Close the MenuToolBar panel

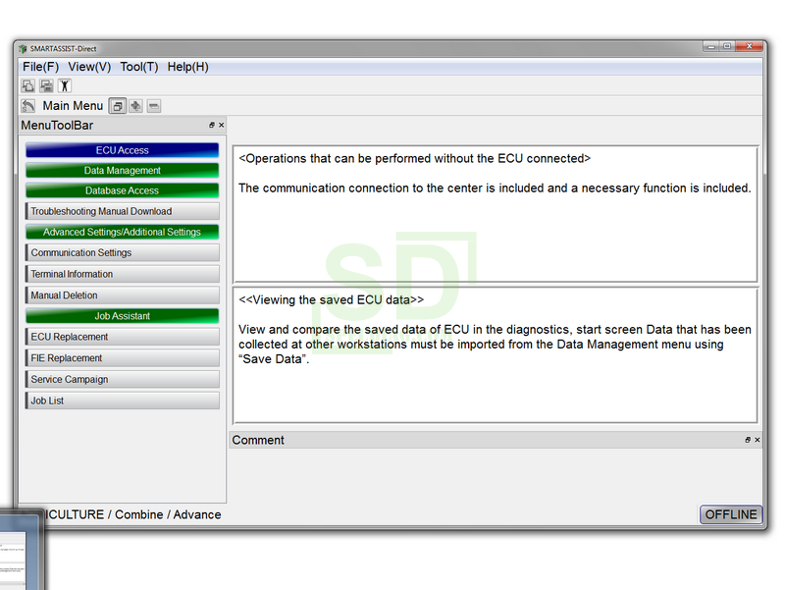tap(222, 126)
